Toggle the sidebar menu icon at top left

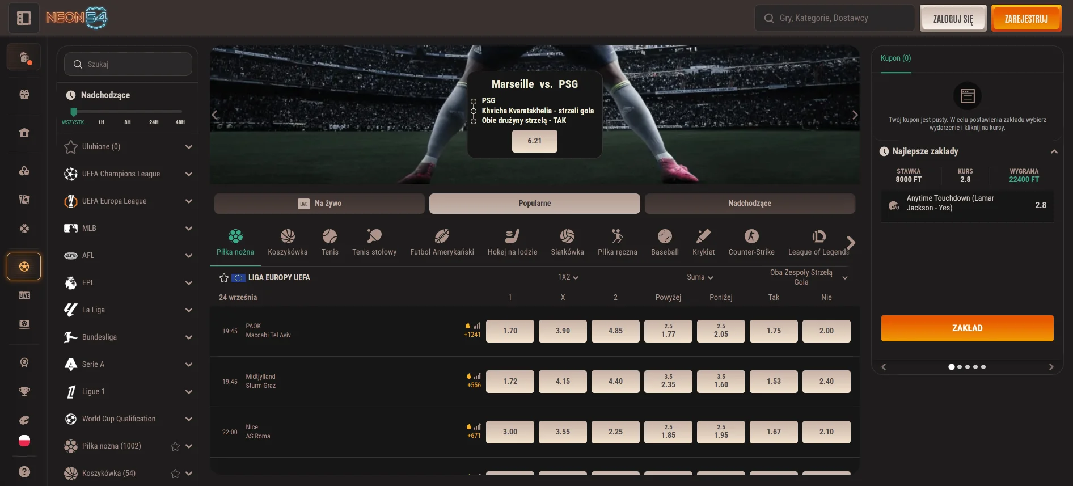[x=24, y=18]
